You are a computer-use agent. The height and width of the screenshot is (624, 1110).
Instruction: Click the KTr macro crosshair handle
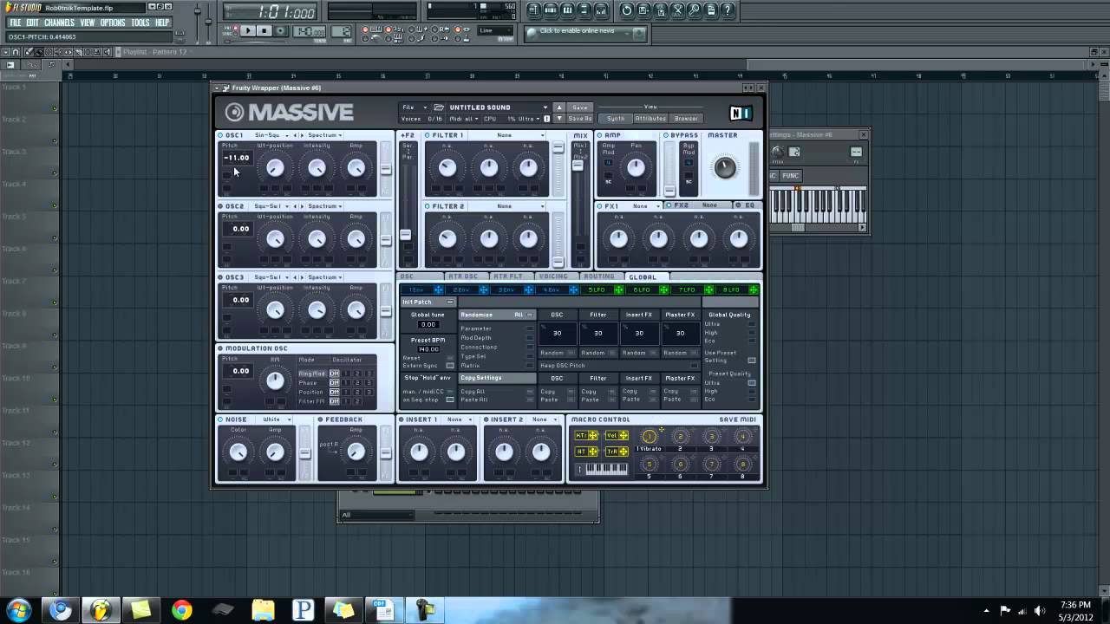(594, 436)
